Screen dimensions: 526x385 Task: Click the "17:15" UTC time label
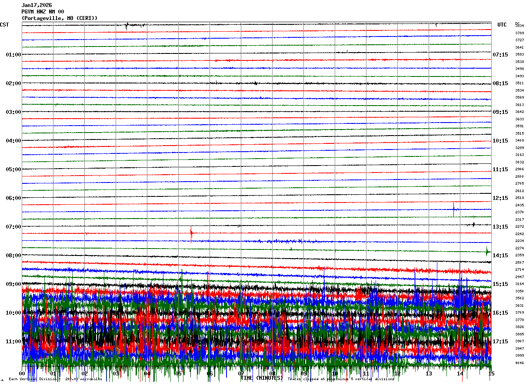(500, 342)
